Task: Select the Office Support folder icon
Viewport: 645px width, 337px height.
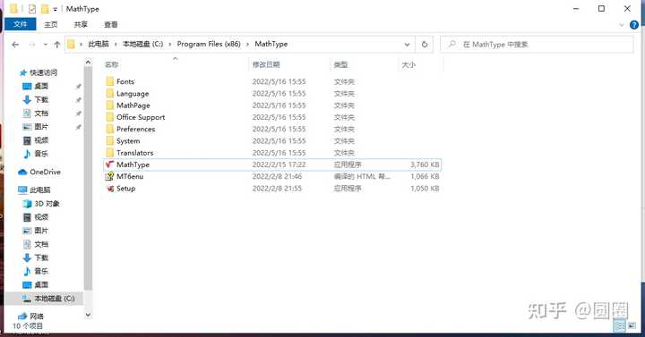Action: point(110,117)
